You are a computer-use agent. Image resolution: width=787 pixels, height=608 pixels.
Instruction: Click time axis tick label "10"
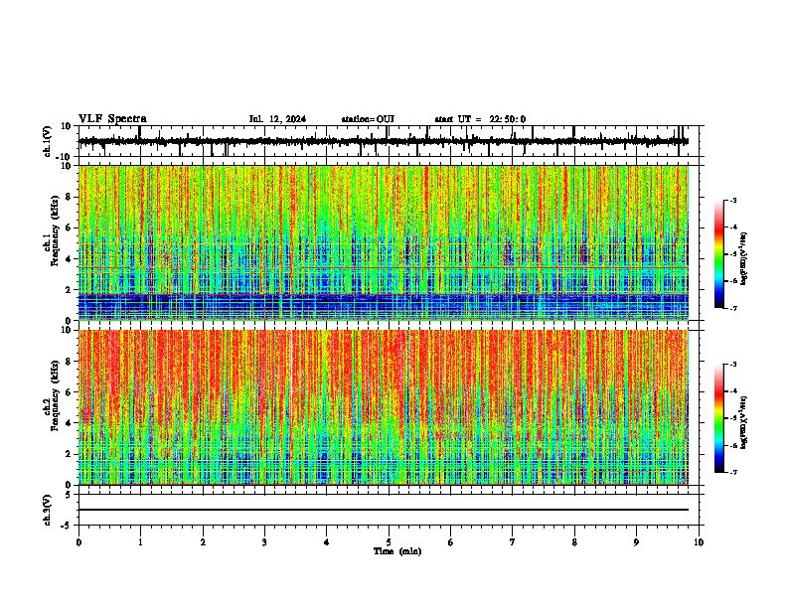pyautogui.click(x=699, y=542)
